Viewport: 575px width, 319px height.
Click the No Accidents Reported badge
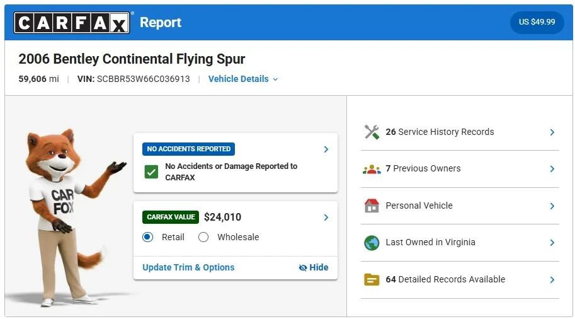188,149
